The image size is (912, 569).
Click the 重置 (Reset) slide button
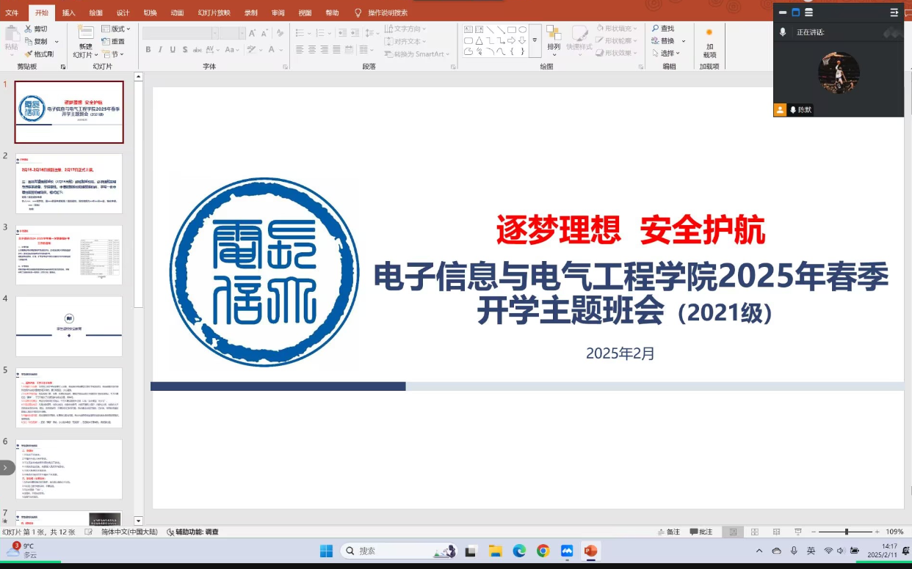point(113,42)
